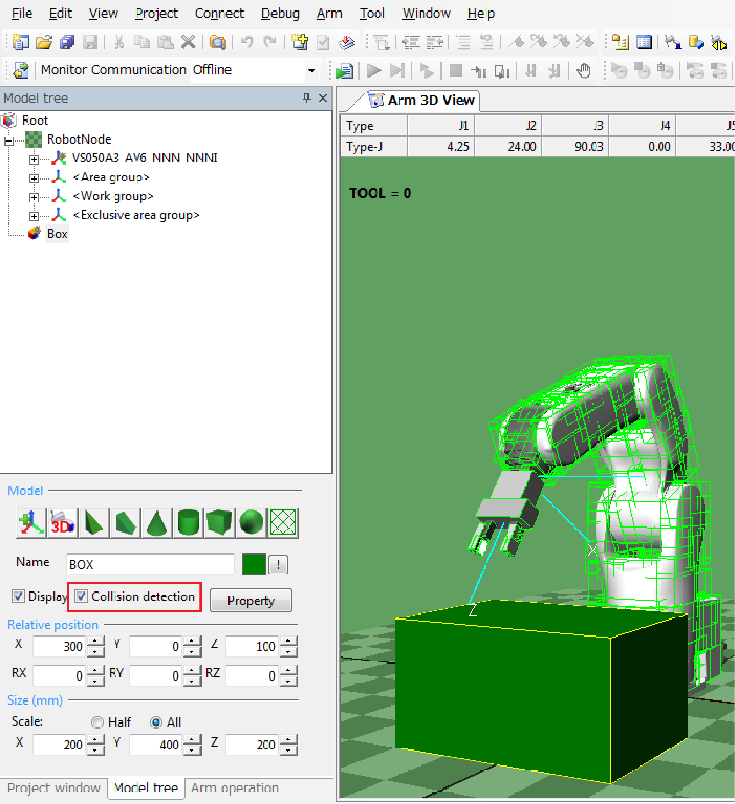Disable the Collision detection checkbox
This screenshot has width=735, height=804.
(81, 596)
